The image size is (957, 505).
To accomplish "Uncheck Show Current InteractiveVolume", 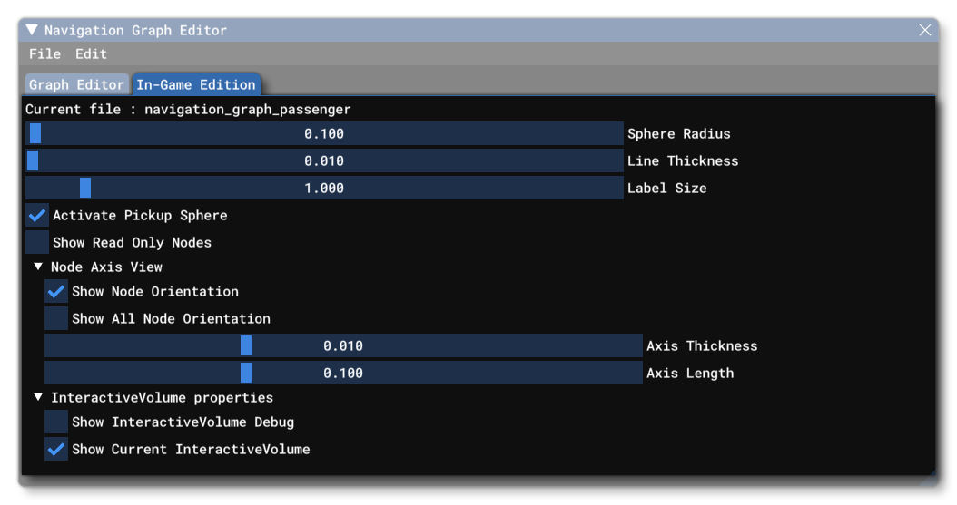I will (x=56, y=449).
